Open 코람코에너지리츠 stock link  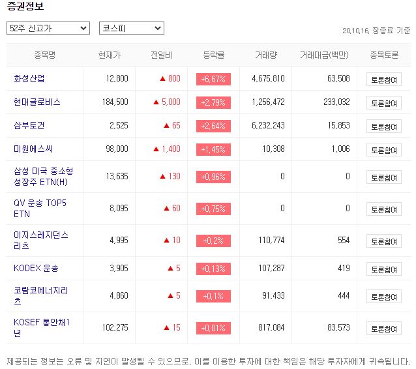coord(41,296)
